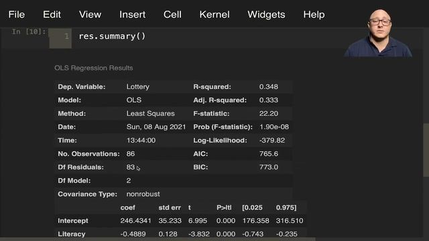Screen dimensions: 429x241
Task: Select the Dep. Variable value Lottery
Action: coord(138,87)
